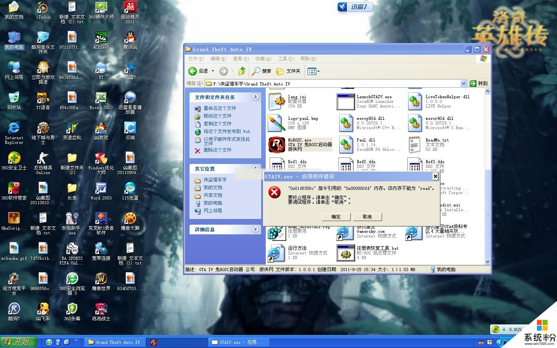Viewport: 557px width, 348px height.
Task: Click 取消 in the GTAIV.exe error dialog
Action: pos(367,217)
